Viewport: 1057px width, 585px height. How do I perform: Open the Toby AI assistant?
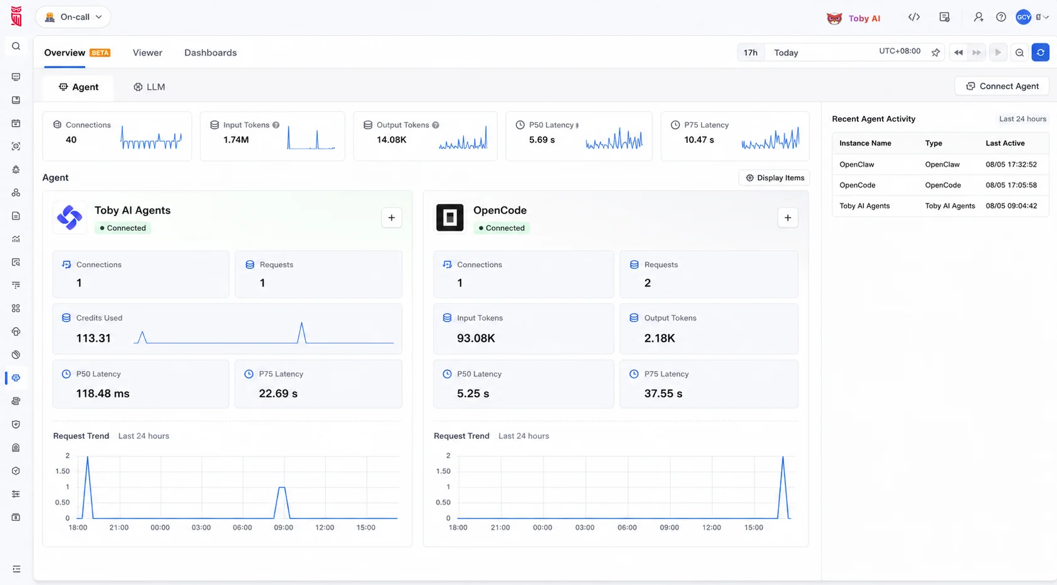point(853,18)
